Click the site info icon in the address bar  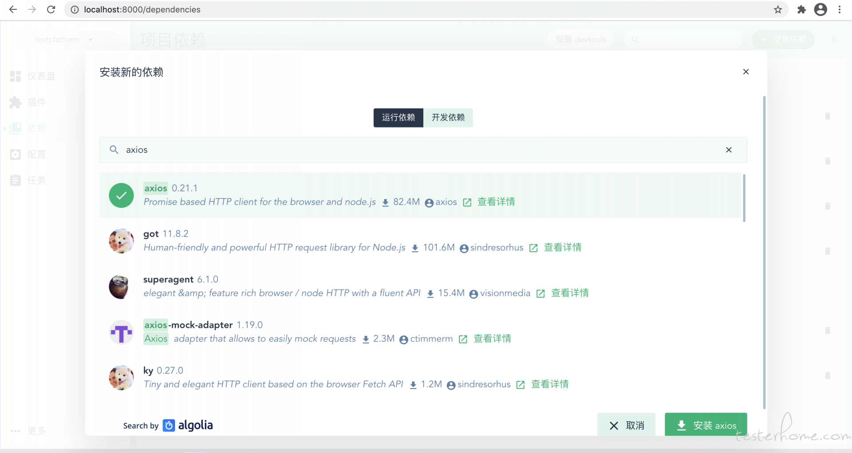tap(75, 9)
